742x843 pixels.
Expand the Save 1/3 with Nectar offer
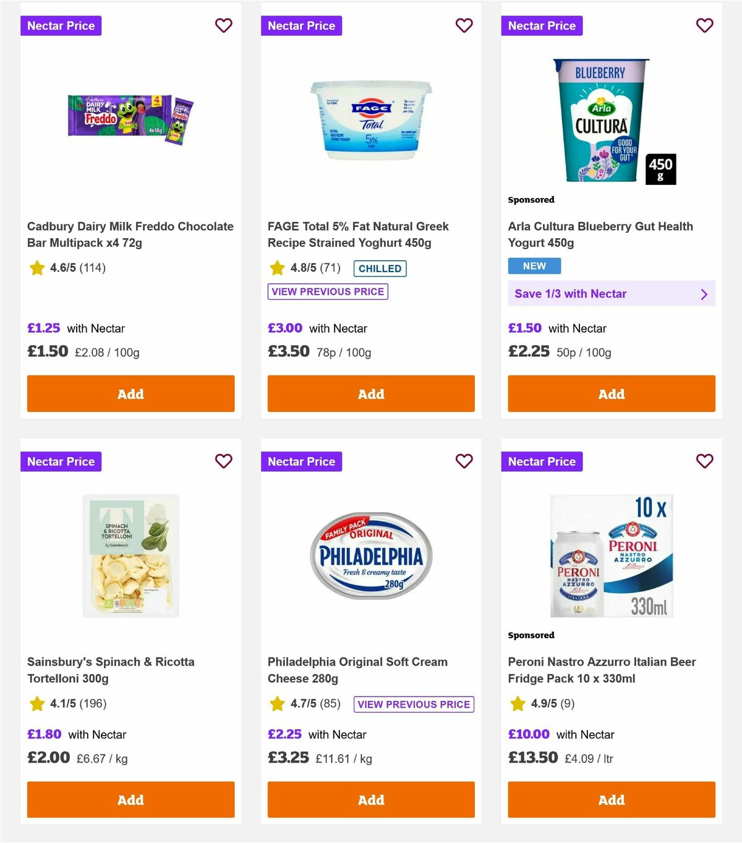tap(611, 294)
